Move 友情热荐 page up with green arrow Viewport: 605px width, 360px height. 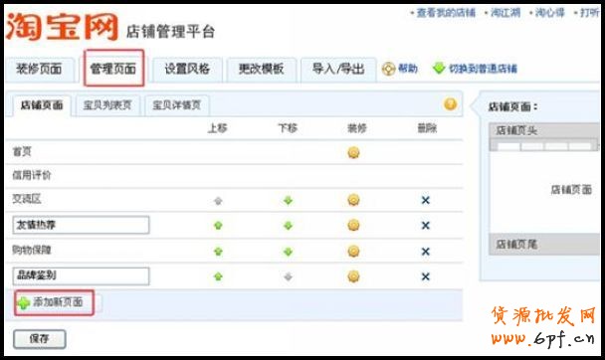218,225
